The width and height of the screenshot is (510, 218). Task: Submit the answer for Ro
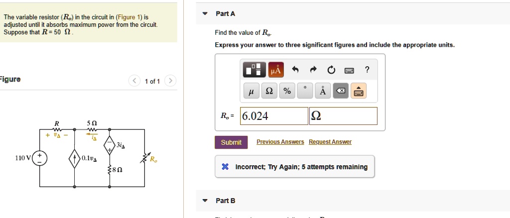[231, 142]
